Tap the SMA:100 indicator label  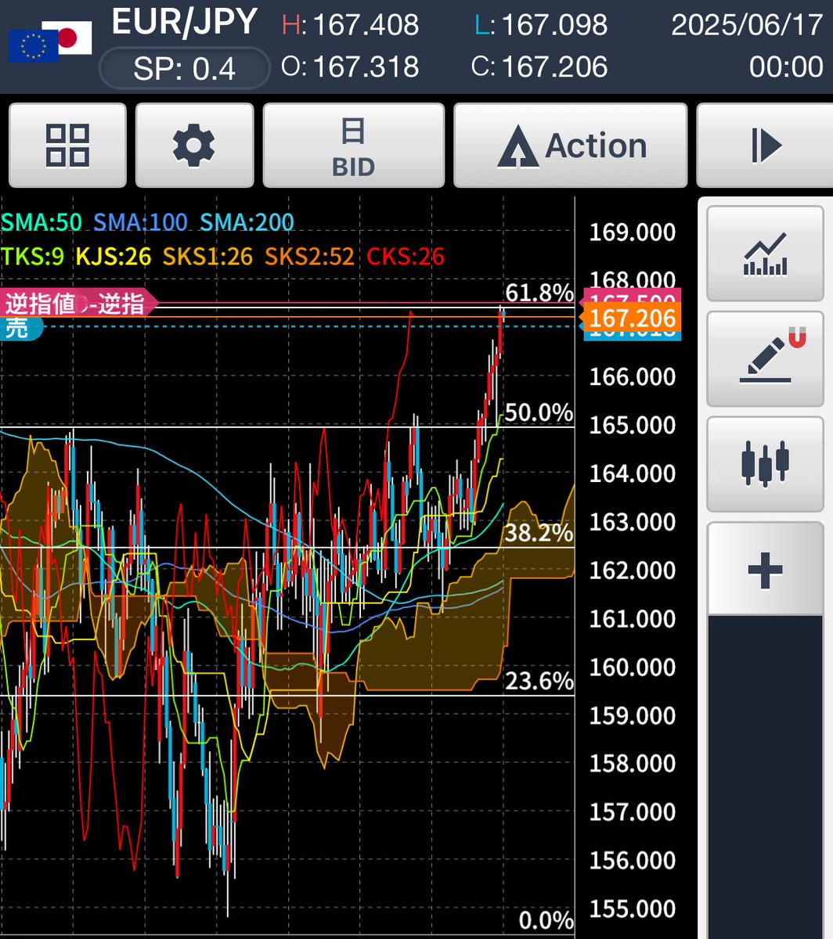tap(141, 222)
